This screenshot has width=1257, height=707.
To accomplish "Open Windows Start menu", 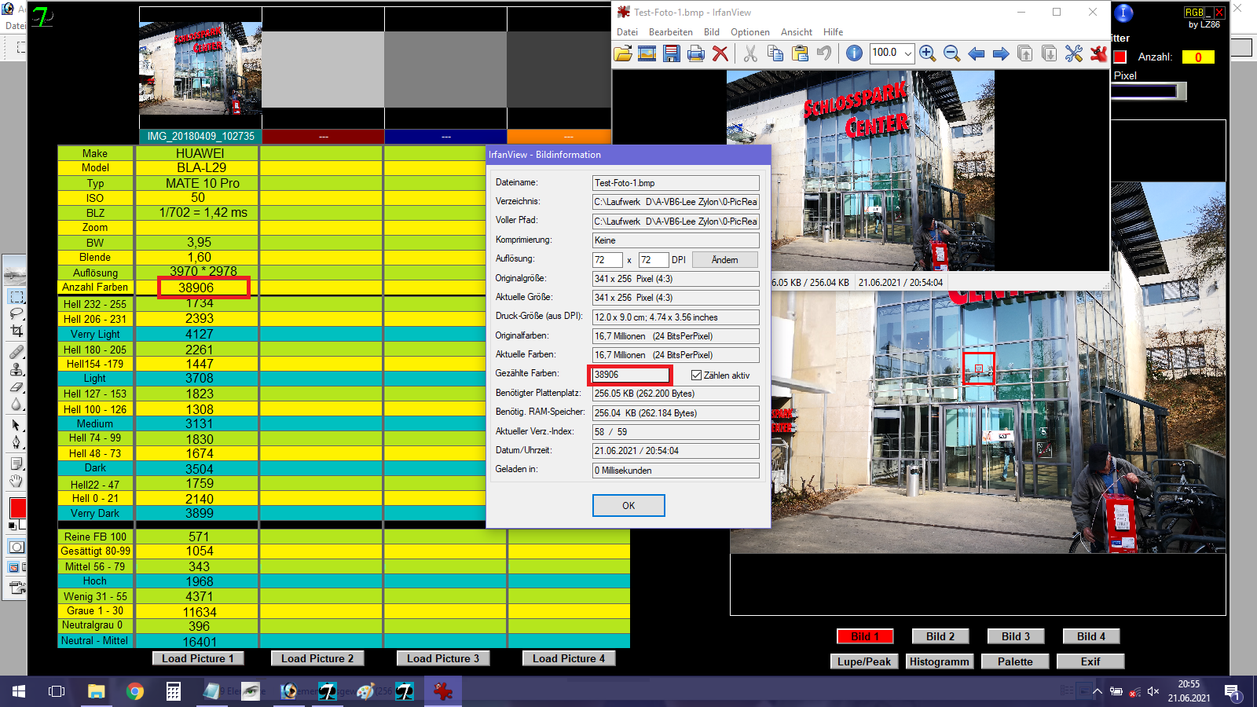I will click(19, 691).
